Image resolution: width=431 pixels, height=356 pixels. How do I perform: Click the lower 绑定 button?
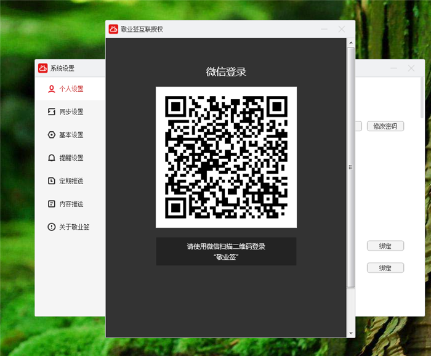pos(385,268)
